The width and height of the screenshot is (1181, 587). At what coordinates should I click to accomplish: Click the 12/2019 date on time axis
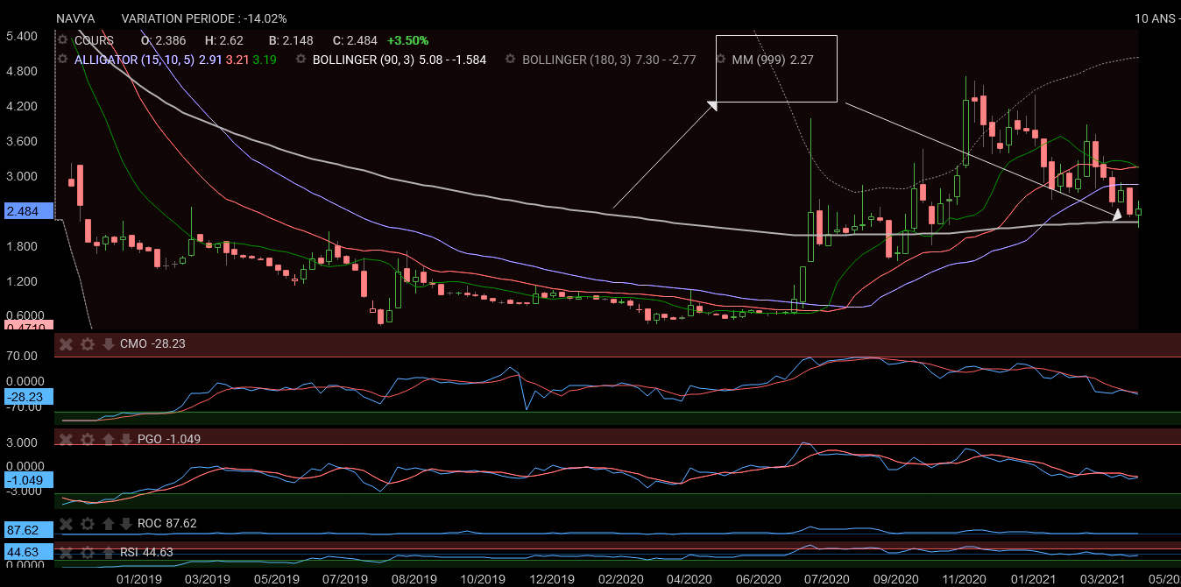point(552,579)
